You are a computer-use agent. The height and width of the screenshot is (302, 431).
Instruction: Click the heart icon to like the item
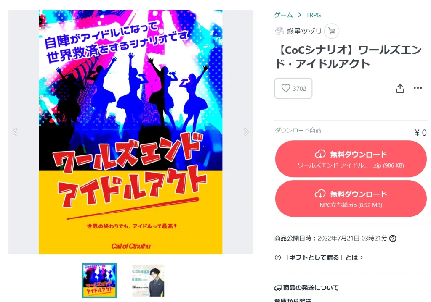(x=286, y=88)
